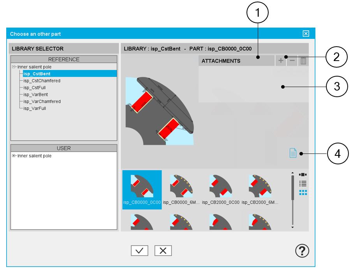The width and height of the screenshot is (352, 272).
Task: Select isp_VarBent library in tree
Action: [x=35, y=94]
